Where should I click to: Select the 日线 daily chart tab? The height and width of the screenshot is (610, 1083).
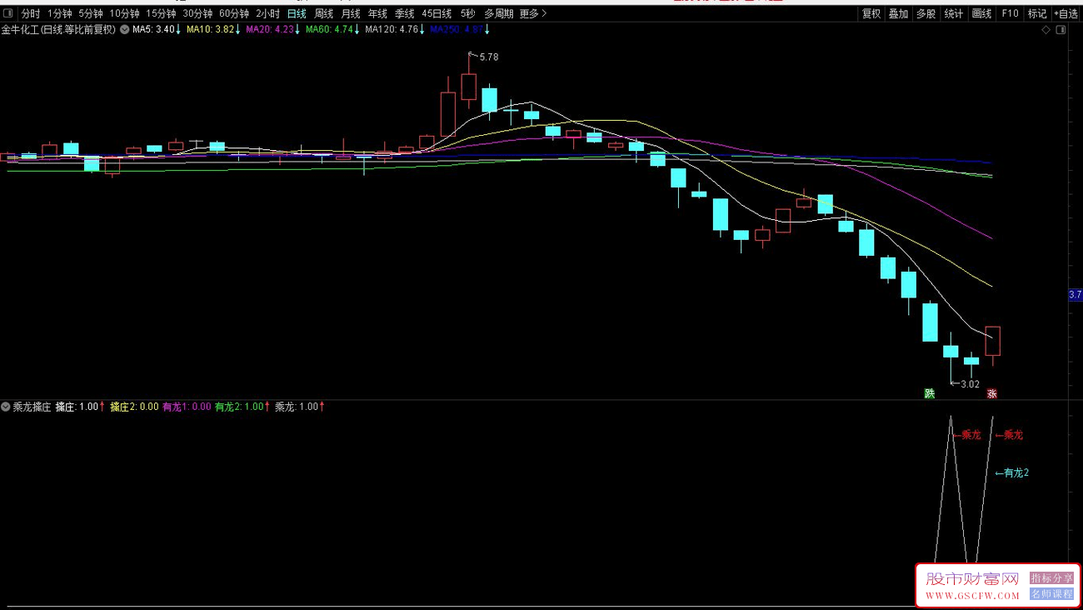(297, 13)
